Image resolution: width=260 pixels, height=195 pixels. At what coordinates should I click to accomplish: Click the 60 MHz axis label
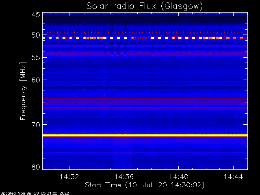[x=36, y=80]
